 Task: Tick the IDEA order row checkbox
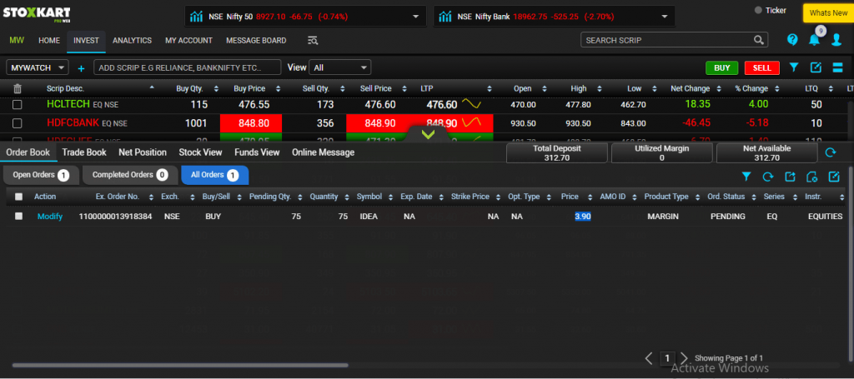(19, 216)
